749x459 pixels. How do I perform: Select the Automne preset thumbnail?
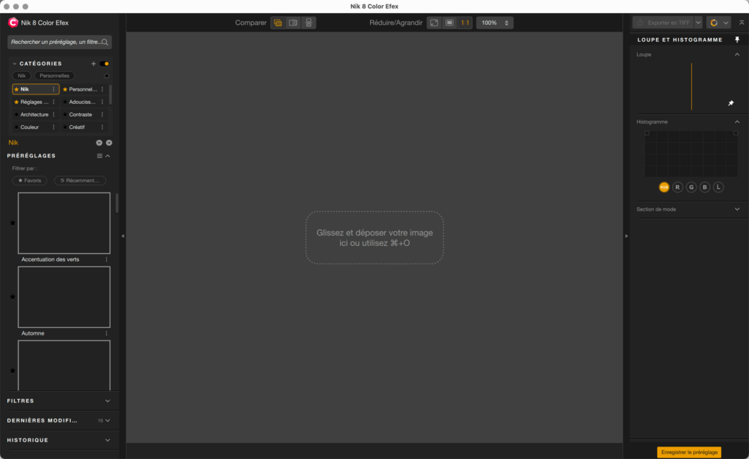click(x=64, y=297)
